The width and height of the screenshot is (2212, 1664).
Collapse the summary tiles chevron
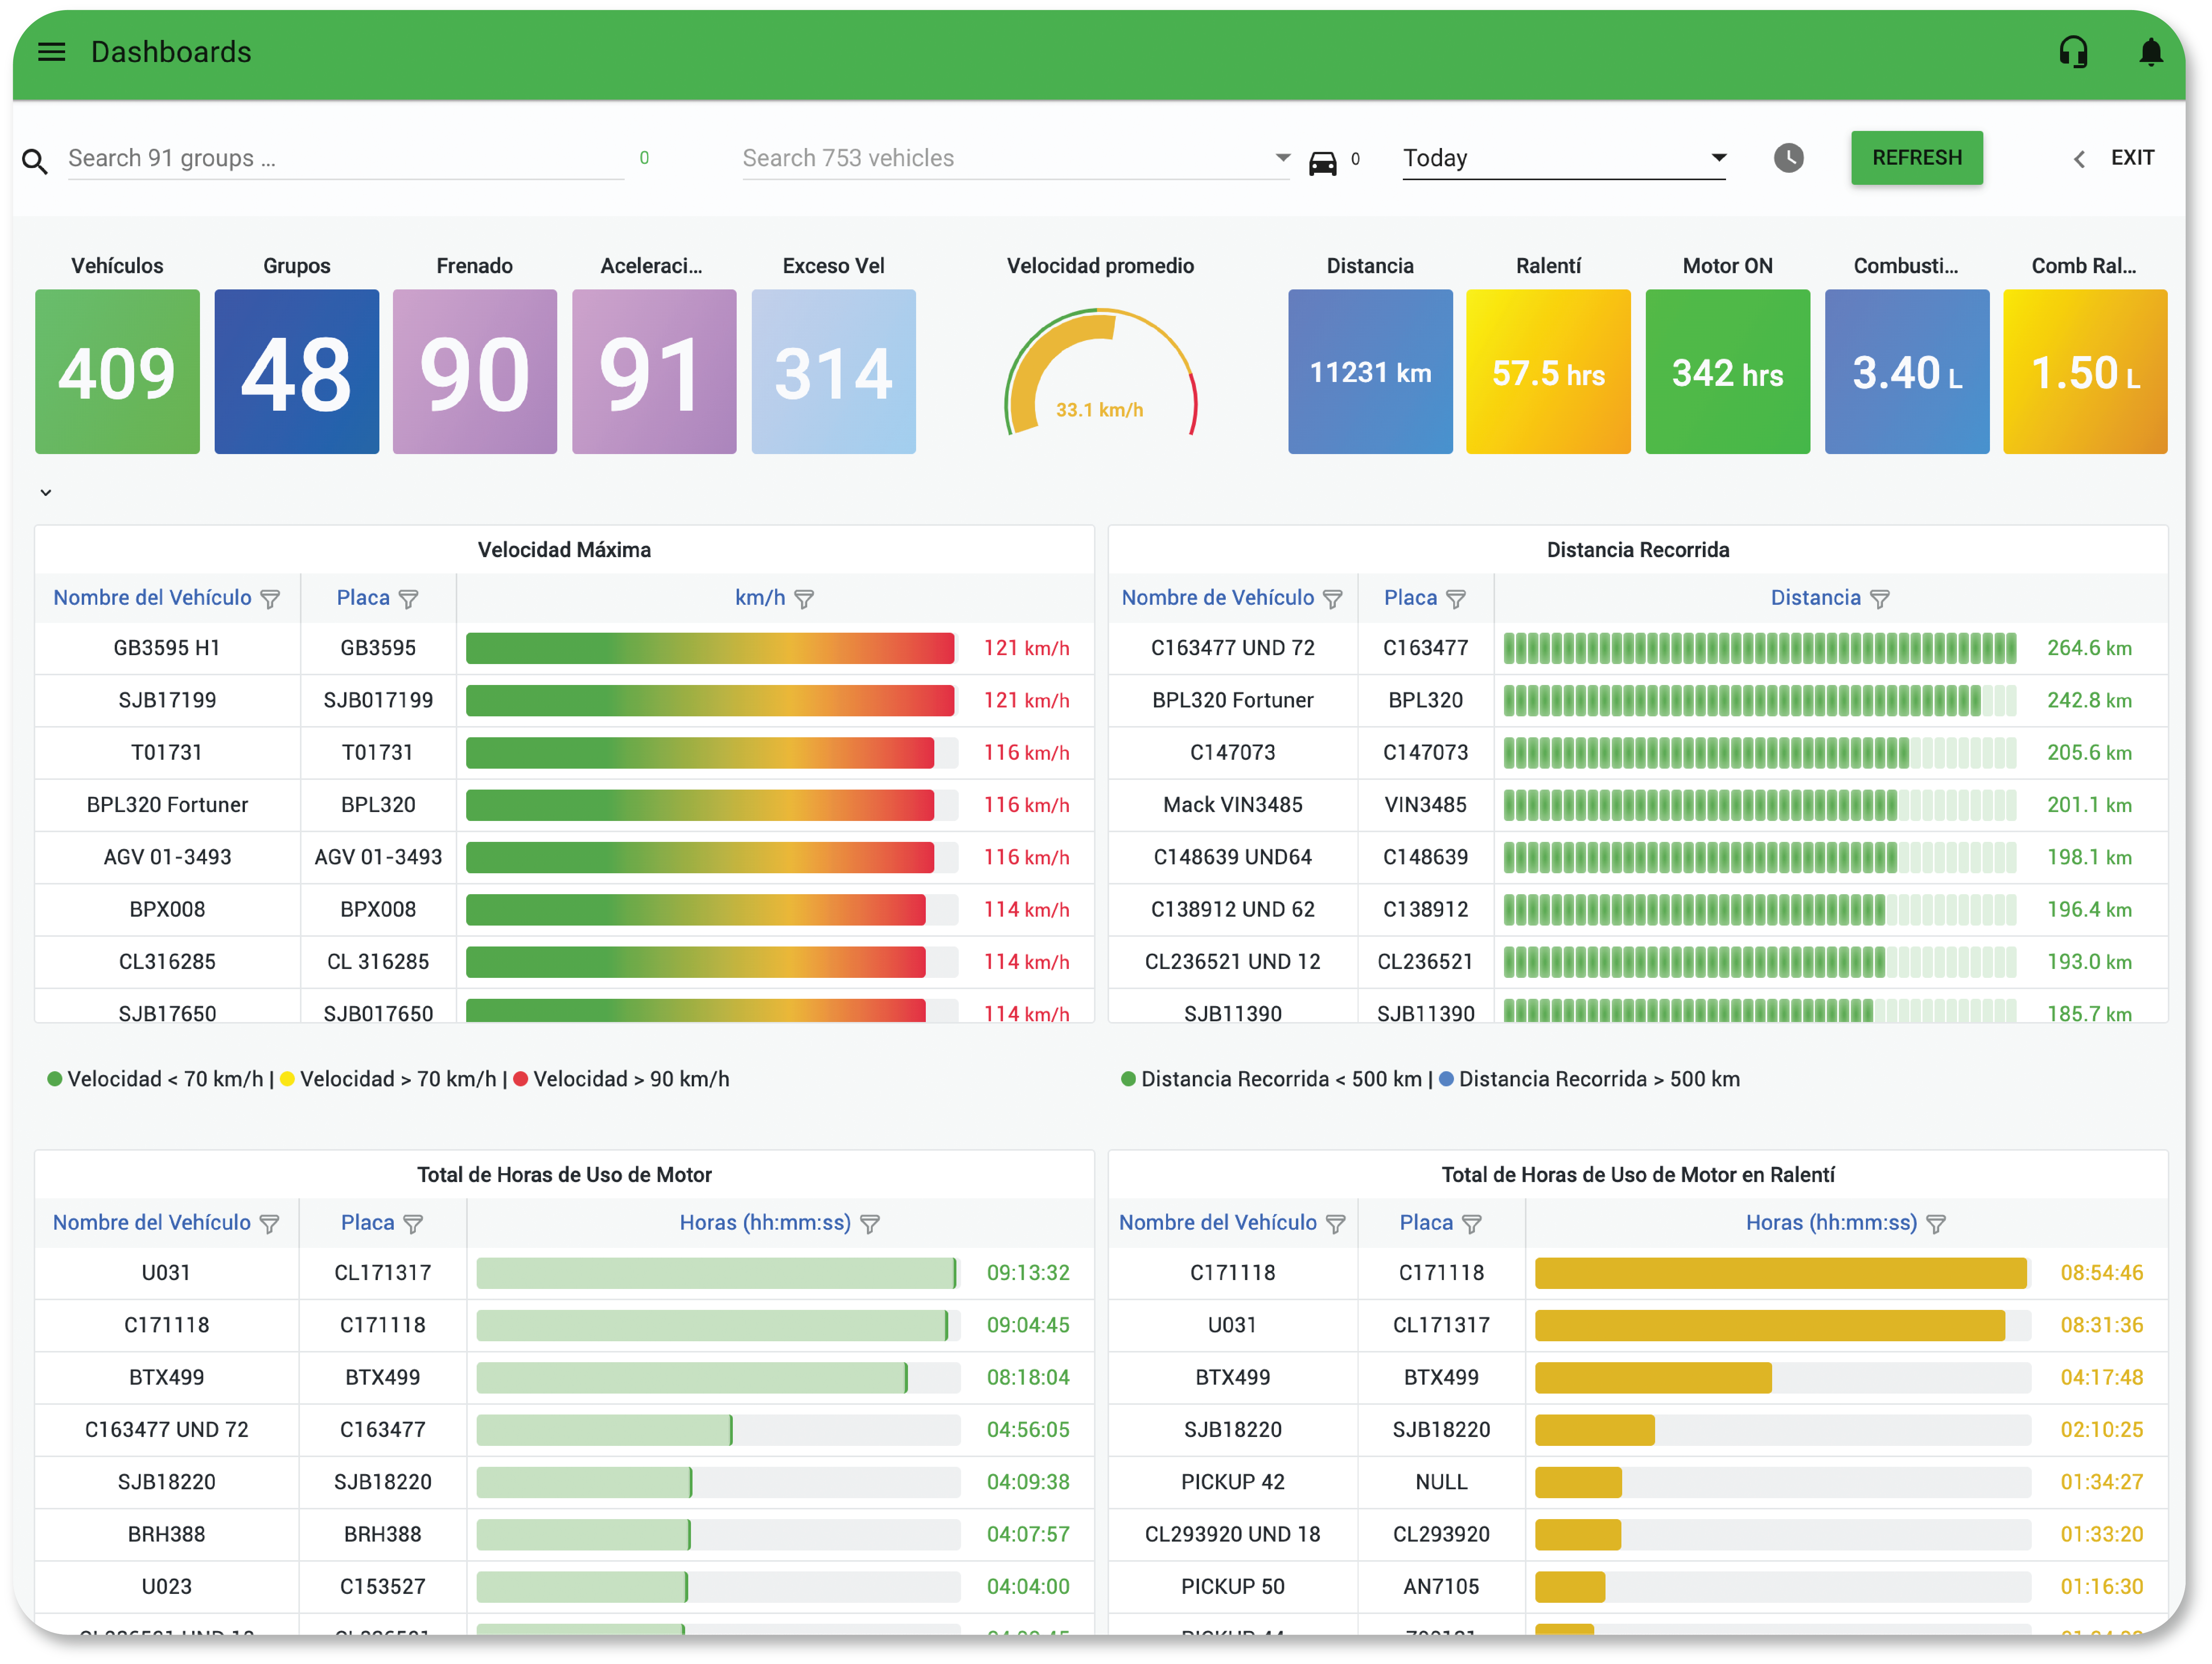tap(46, 493)
